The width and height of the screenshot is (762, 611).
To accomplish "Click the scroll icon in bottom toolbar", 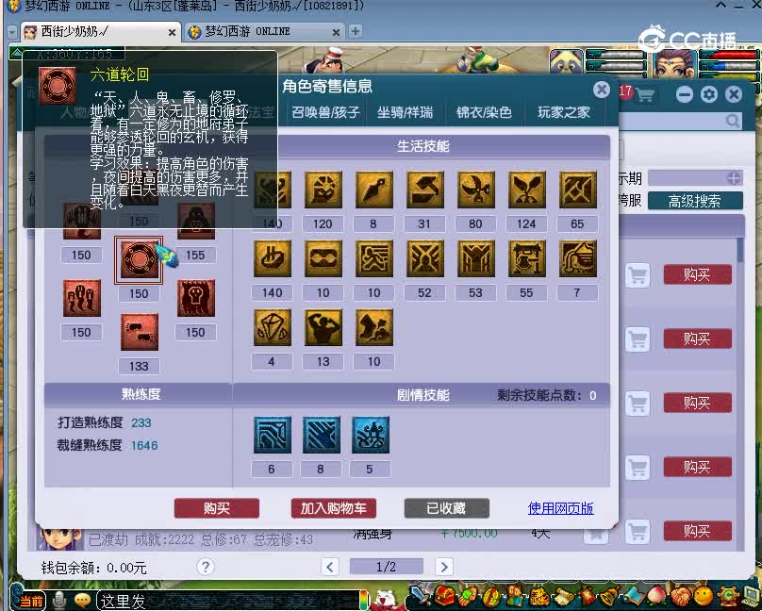I will coord(563,597).
